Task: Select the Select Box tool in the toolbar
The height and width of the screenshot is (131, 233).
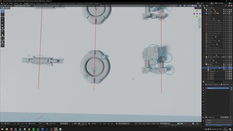Action: point(3,11)
